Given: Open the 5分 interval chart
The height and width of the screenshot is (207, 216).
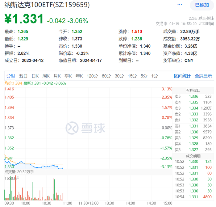Looking at the screenshot, I should [x=144, y=76].
